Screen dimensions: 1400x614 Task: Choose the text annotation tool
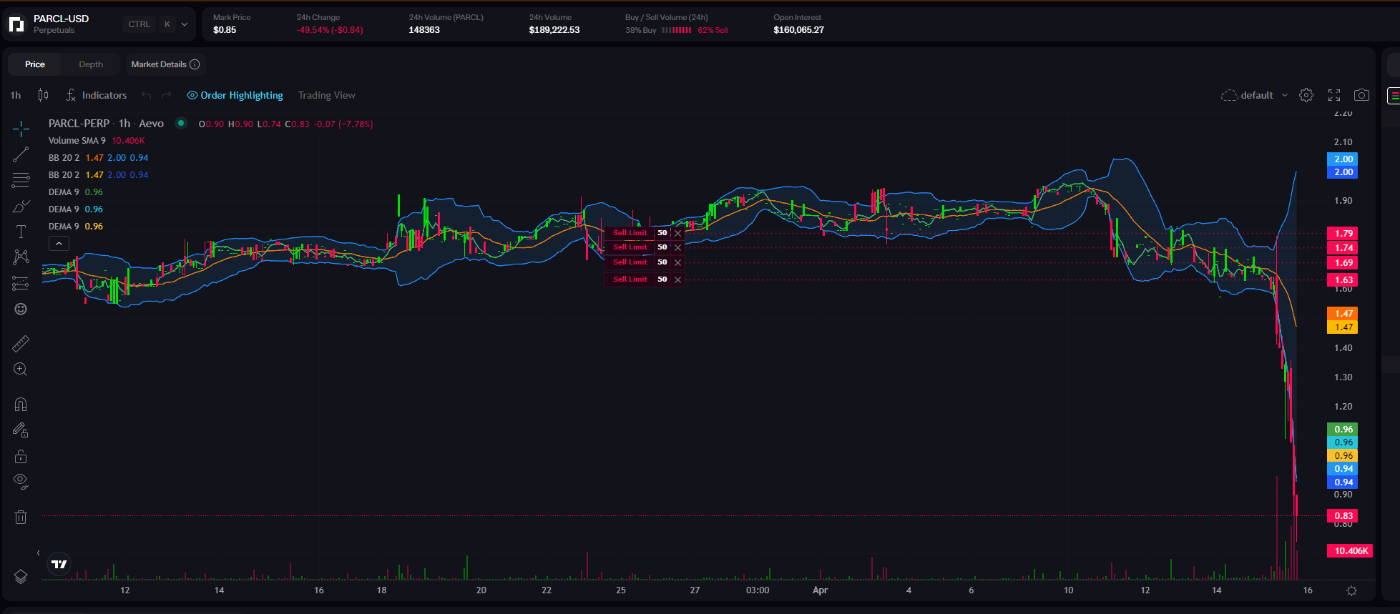coord(21,232)
